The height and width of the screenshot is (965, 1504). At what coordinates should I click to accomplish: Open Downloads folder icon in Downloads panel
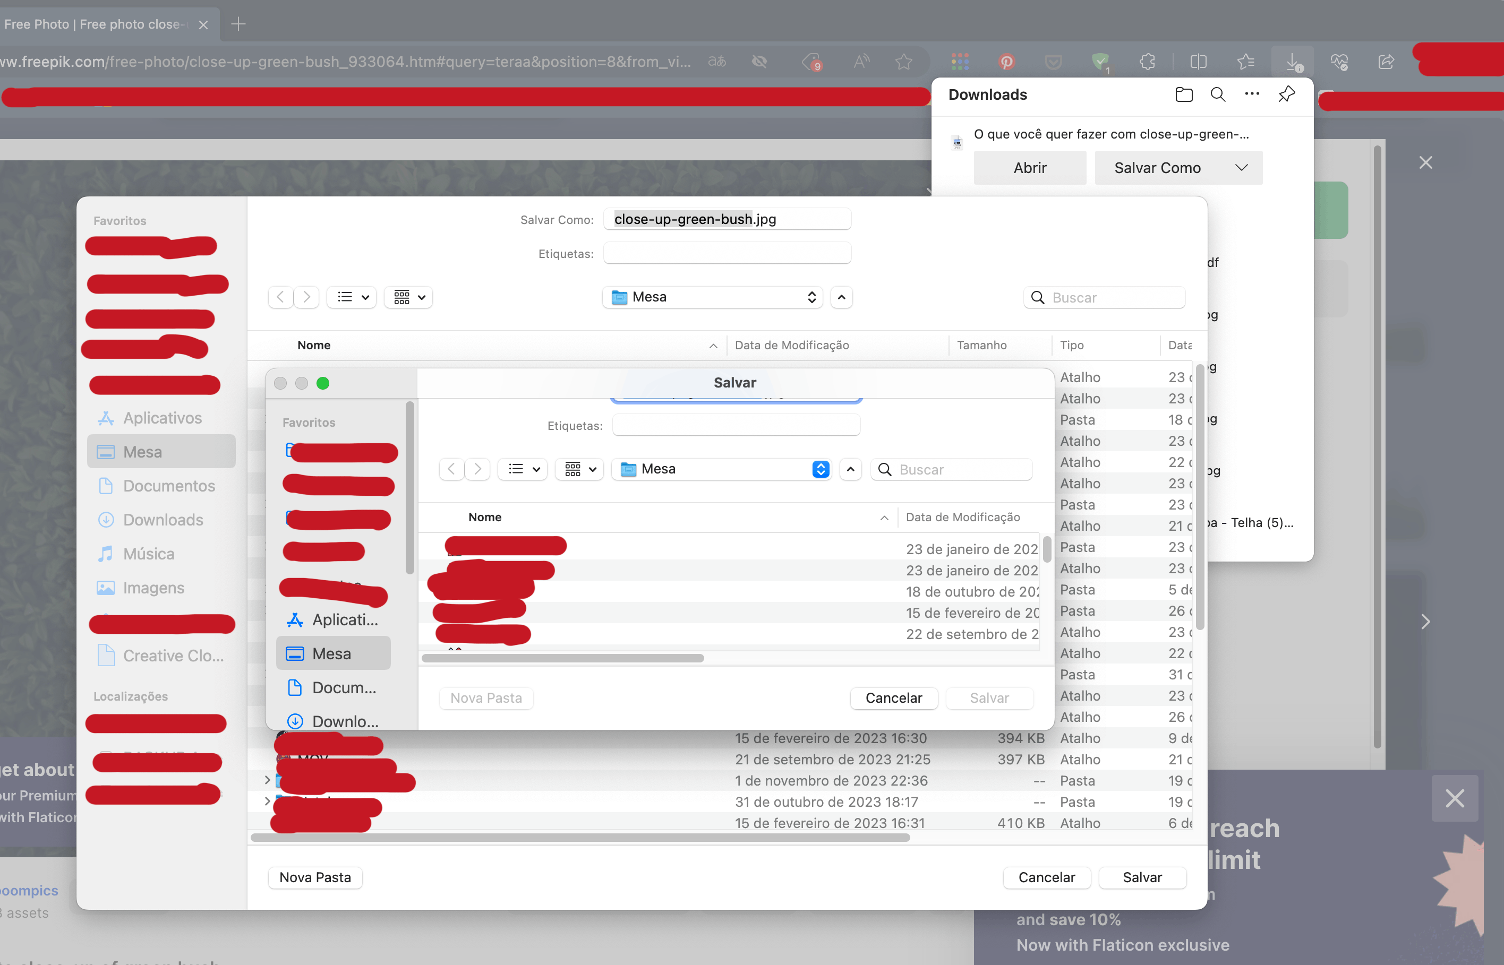[x=1183, y=94]
